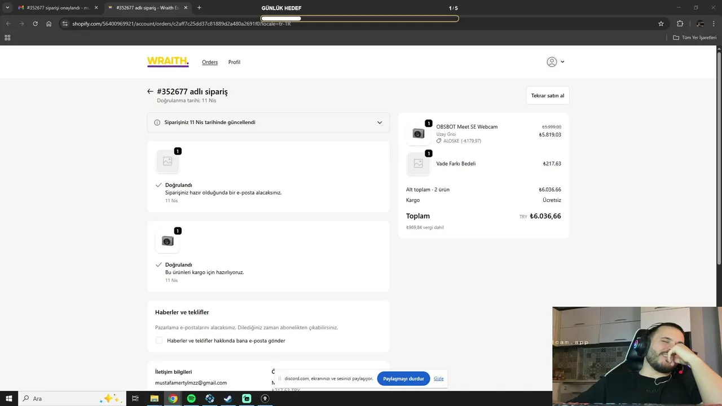This screenshot has width=722, height=406.
Task: Click the OBSBOT Meet SE Webcam thumbnail in summary
Action: click(419, 134)
